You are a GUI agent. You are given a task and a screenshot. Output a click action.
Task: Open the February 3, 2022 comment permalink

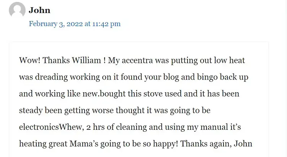75,24
